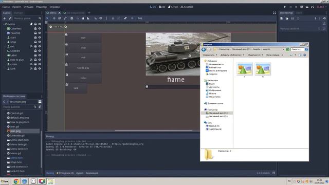Open the Chrome icon on the taskbar

coord(16,181)
